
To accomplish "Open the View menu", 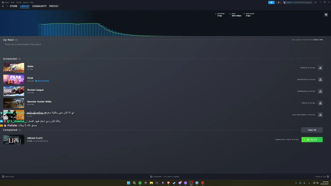I will [12, 2].
